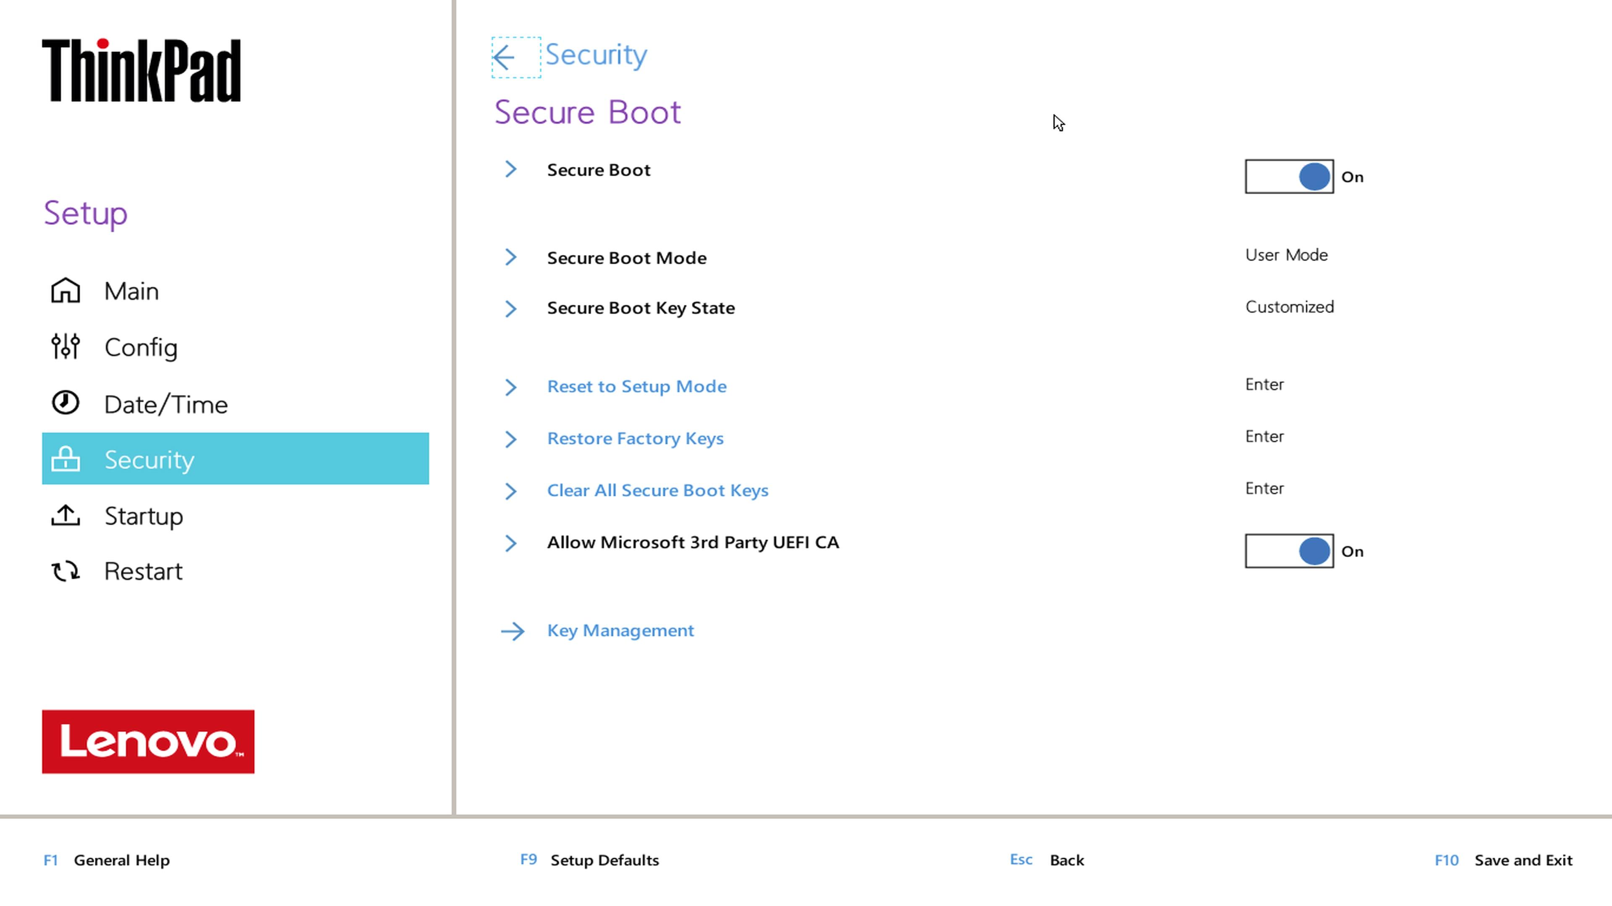Click Restore Factory Keys link

(x=634, y=437)
